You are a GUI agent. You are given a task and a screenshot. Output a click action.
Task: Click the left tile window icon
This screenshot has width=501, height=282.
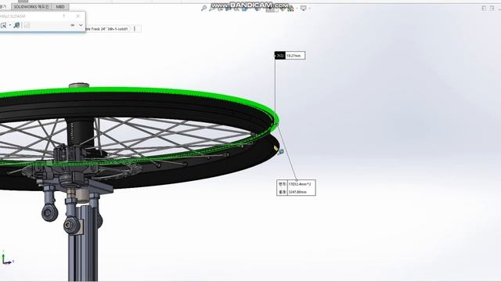click(484, 8)
